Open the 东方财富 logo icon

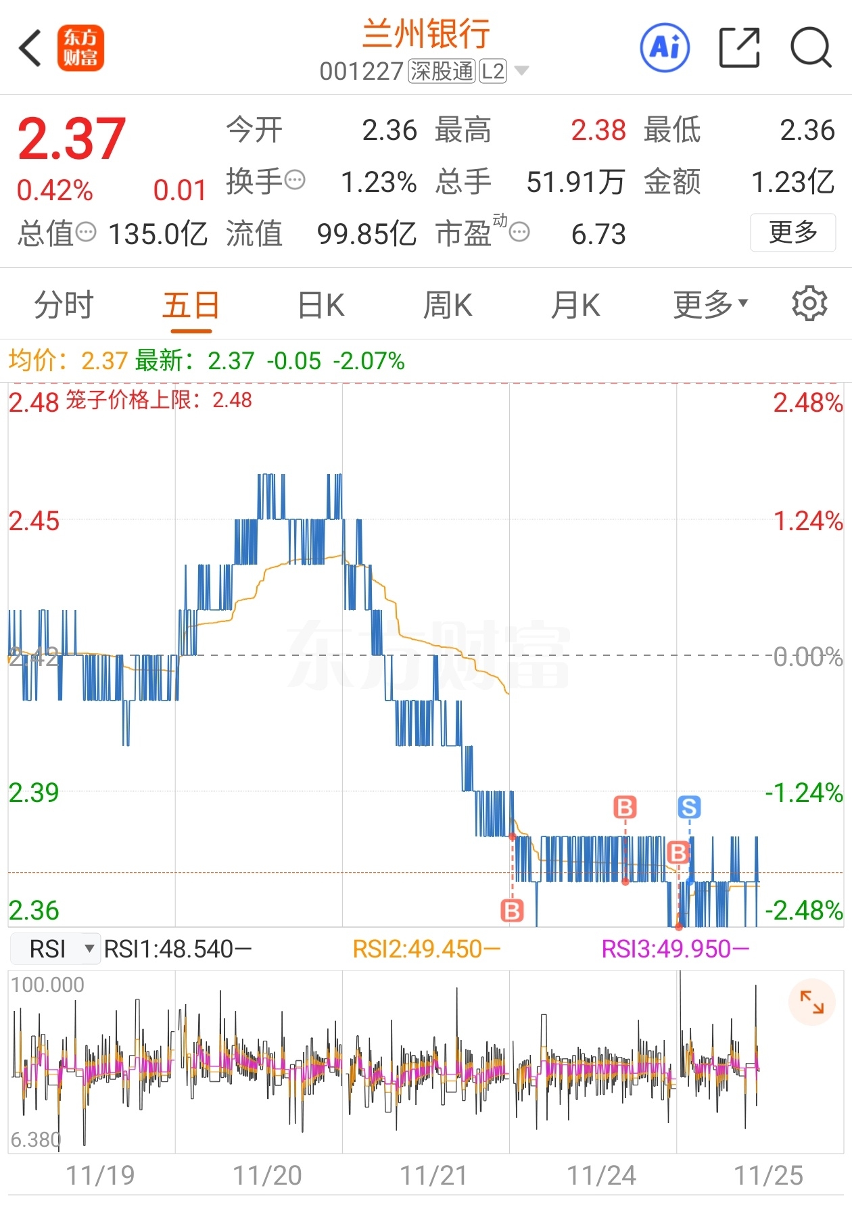80,48
